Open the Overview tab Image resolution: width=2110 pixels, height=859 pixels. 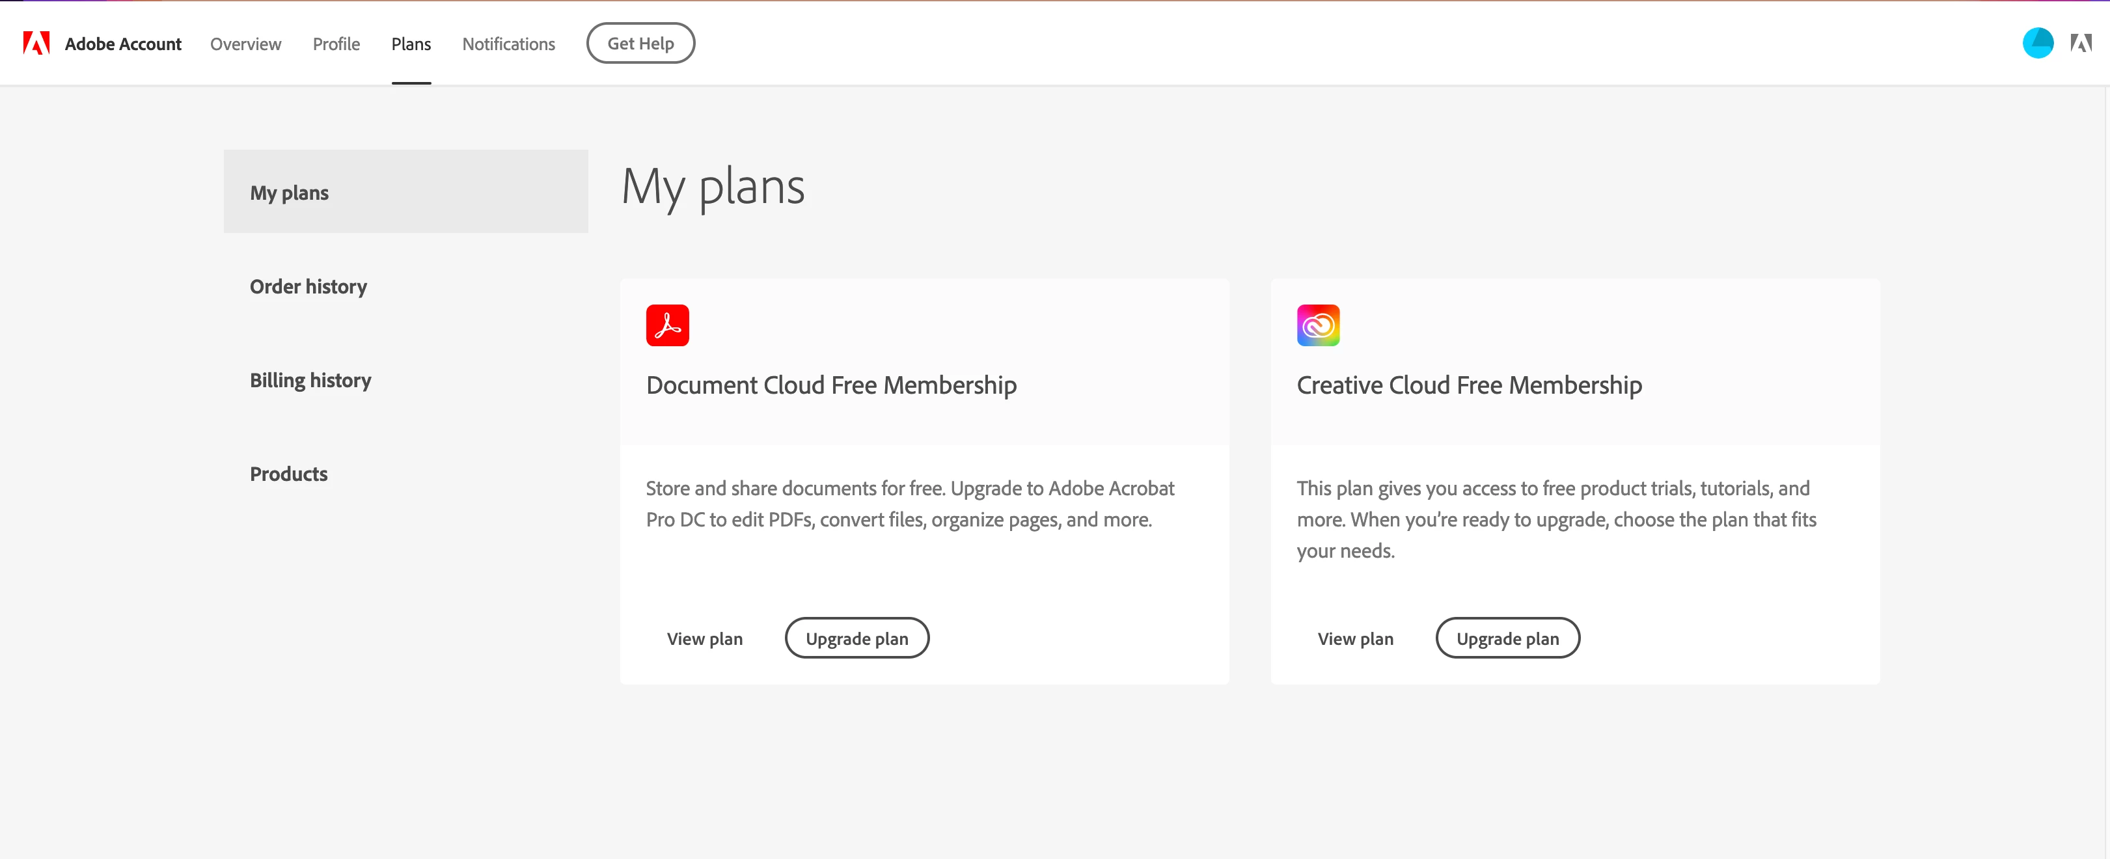(245, 44)
